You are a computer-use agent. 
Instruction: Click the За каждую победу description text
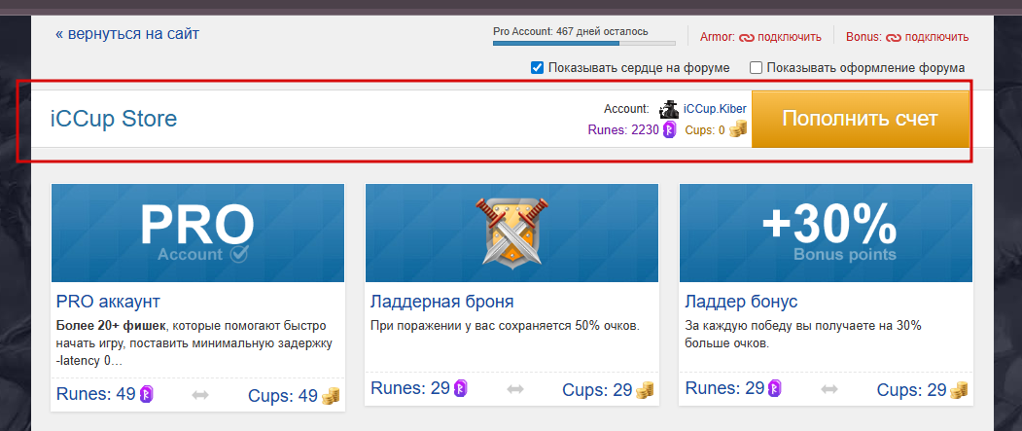click(x=803, y=335)
